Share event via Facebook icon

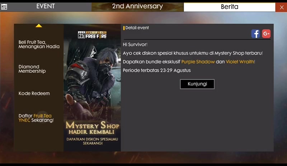255,34
